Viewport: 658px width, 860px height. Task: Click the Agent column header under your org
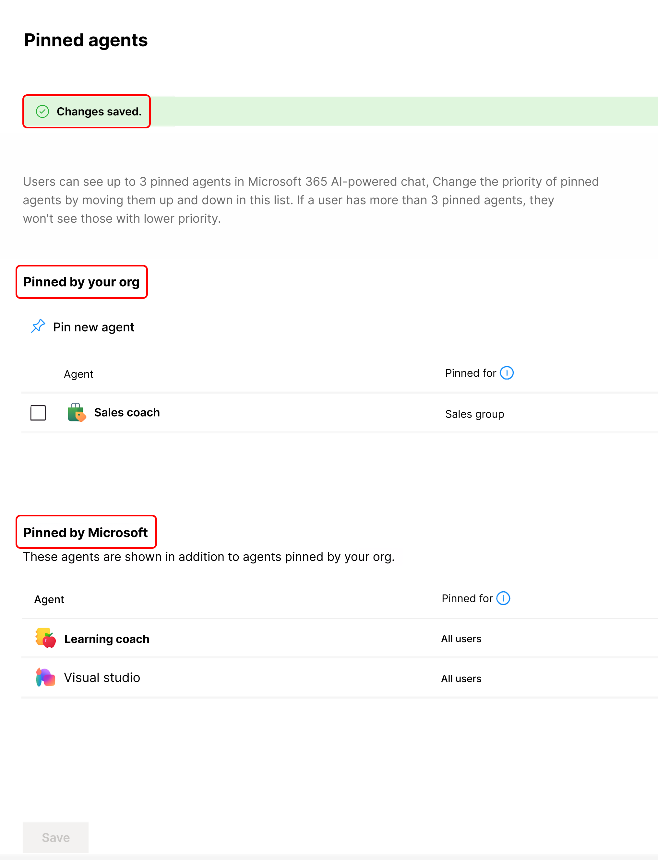(78, 374)
